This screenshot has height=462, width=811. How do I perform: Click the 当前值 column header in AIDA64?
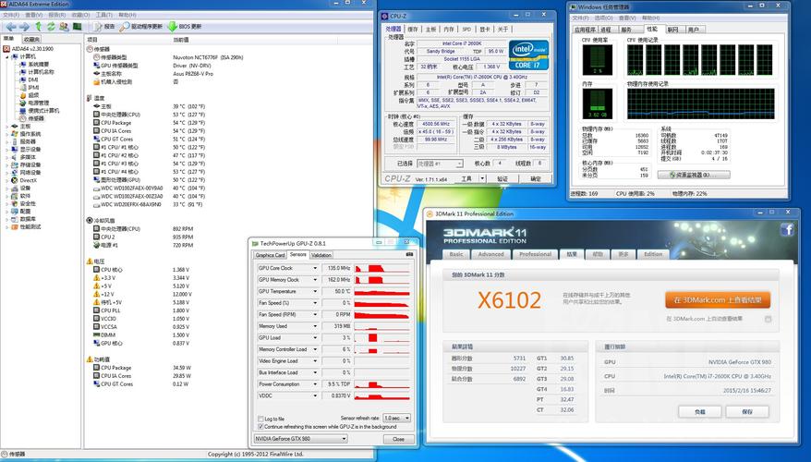click(181, 40)
